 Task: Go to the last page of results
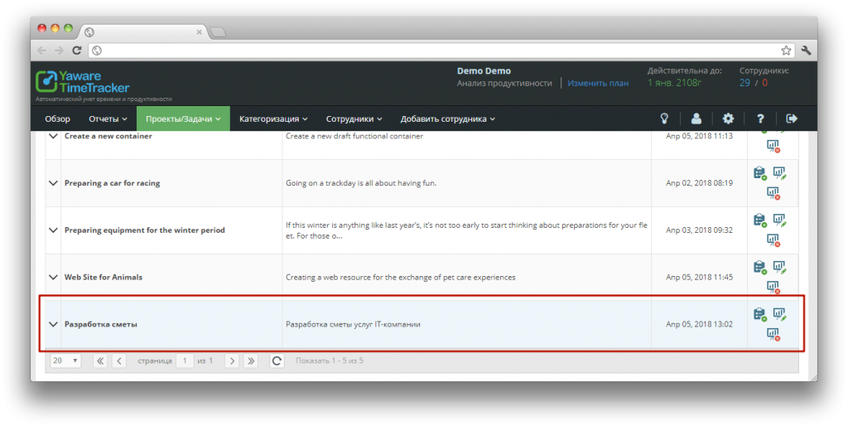[250, 361]
